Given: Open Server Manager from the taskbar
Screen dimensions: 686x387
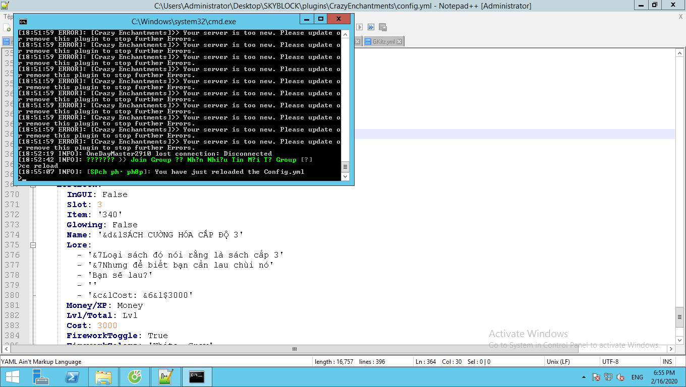Looking at the screenshot, I should (41, 377).
